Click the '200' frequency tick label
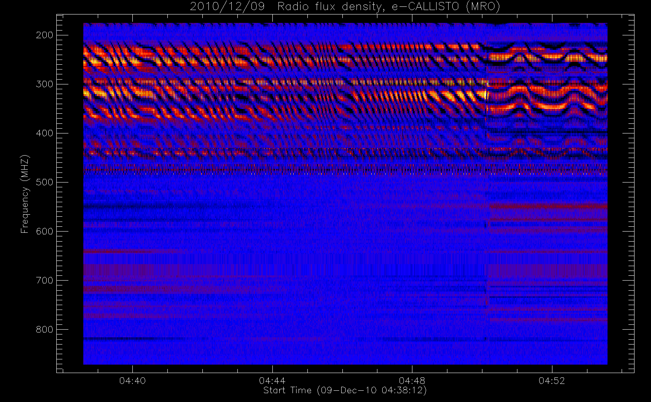Viewport: 651px width, 402px height. (x=45, y=35)
